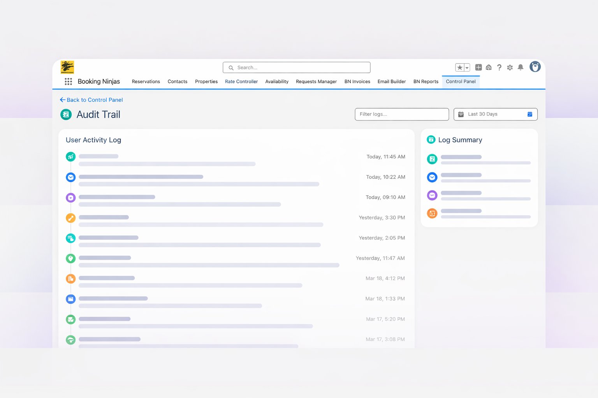Image resolution: width=598 pixels, height=398 pixels.
Task: Open the profile avatar icon
Action: coord(535,67)
